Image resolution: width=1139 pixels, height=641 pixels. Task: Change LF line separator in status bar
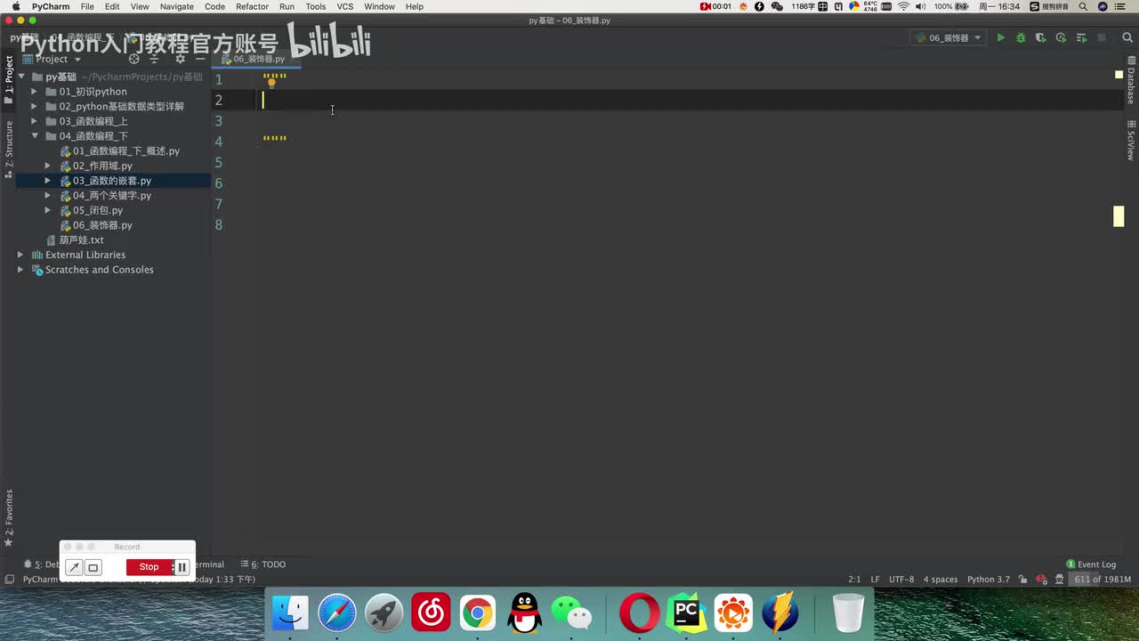pos(875,580)
